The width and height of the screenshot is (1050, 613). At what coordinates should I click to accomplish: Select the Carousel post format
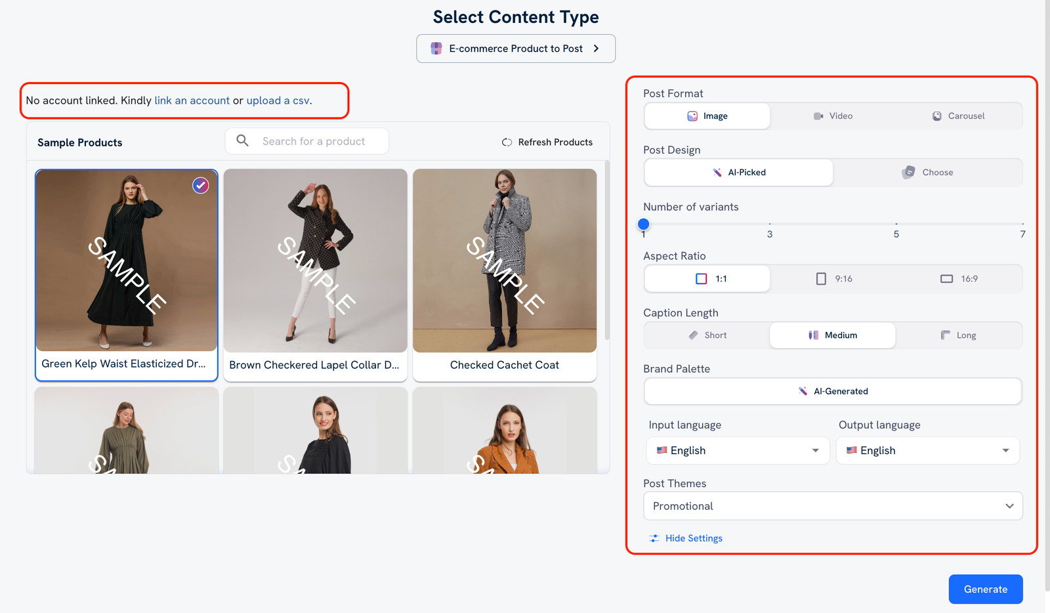click(958, 116)
